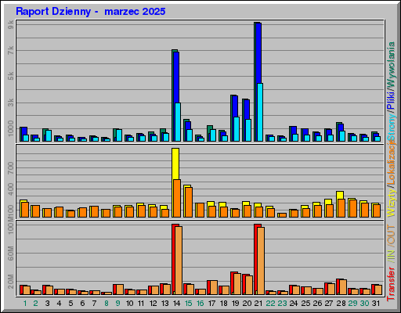Click day label 17 on the axis
Image resolution: width=401 pixels, height=313 pixels.
point(211,304)
